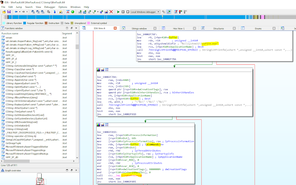Switch to the Structures tab
This screenshot has height=185, width=296.
pyautogui.click(x=218, y=28)
